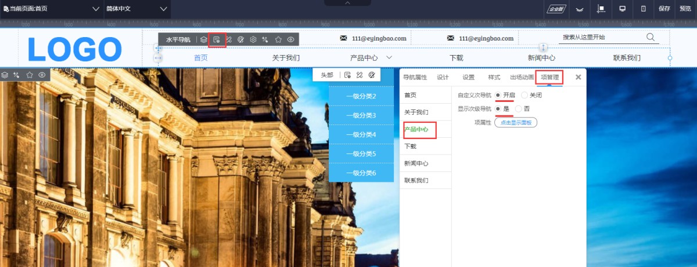Select 关于我们 in the item list

[426, 112]
